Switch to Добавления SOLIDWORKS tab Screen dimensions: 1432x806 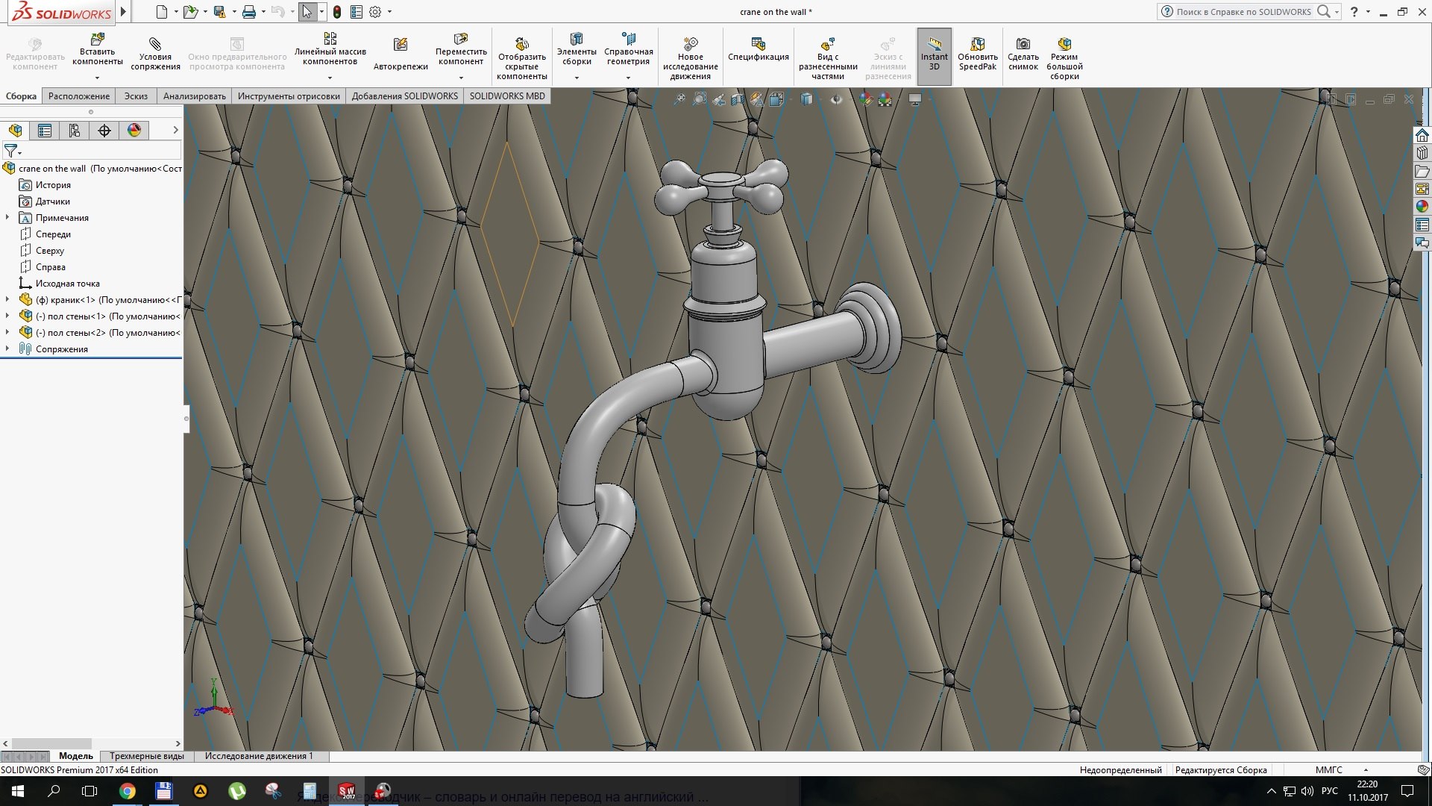coord(405,96)
